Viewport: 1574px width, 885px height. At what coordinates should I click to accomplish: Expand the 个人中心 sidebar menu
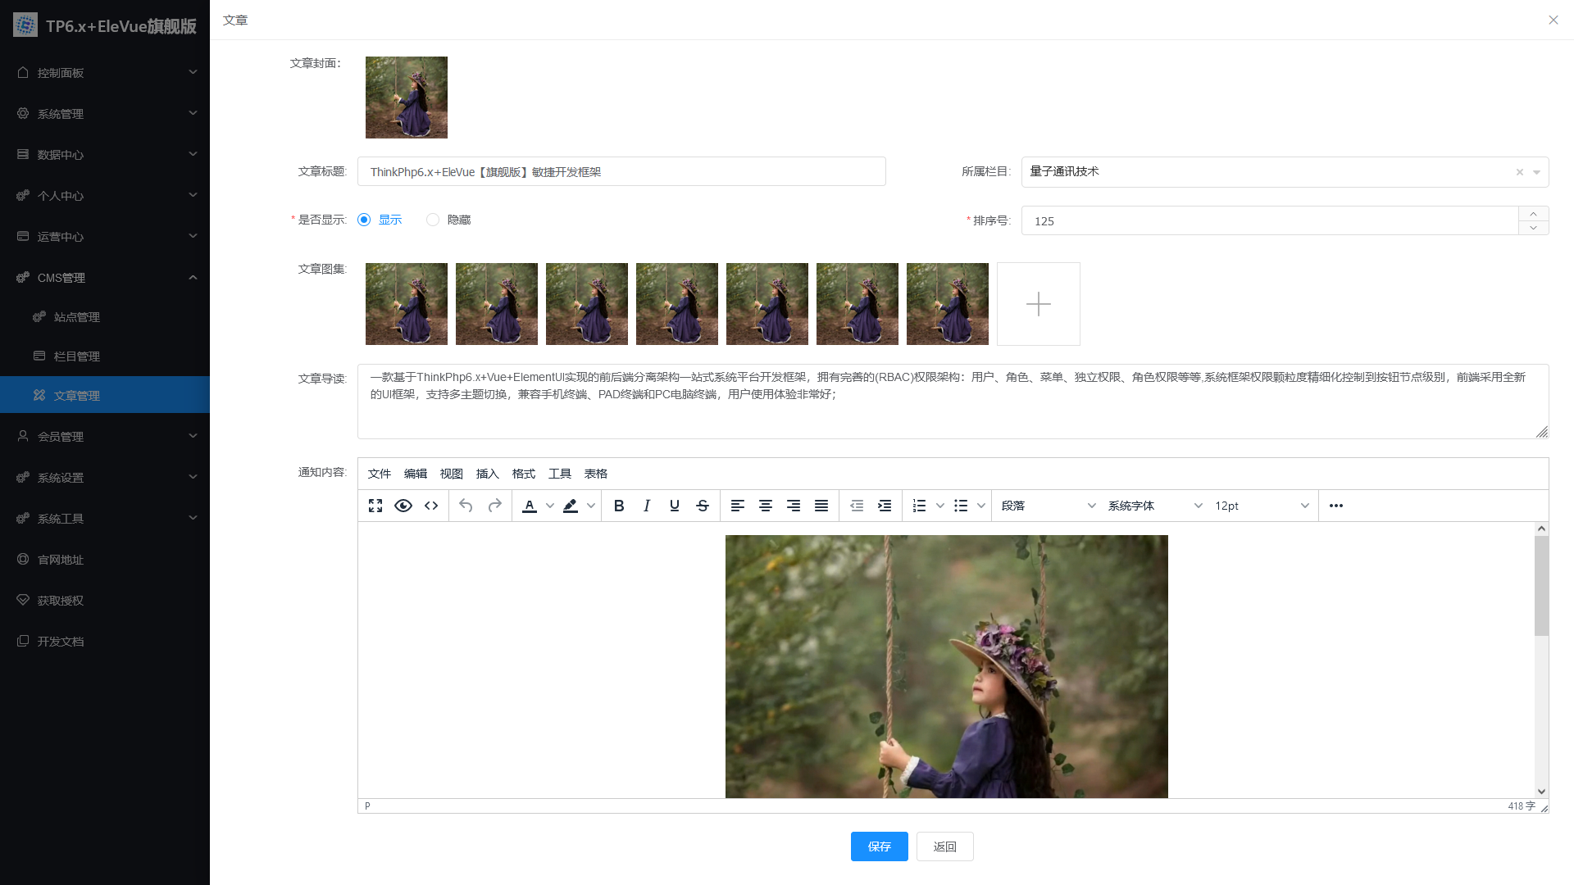point(105,196)
